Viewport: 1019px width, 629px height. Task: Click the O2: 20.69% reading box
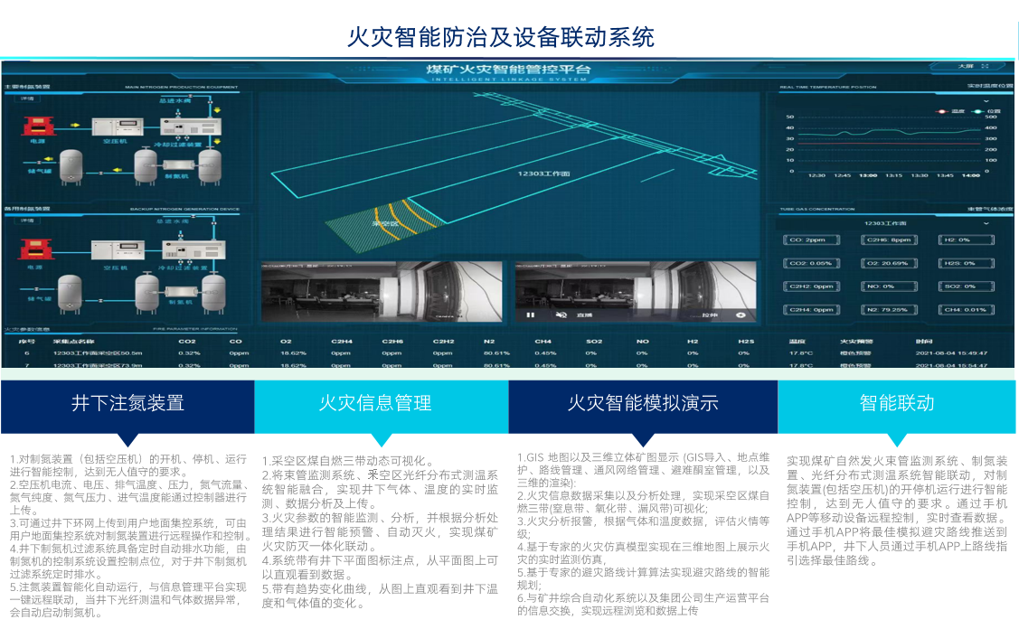pyautogui.click(x=889, y=263)
